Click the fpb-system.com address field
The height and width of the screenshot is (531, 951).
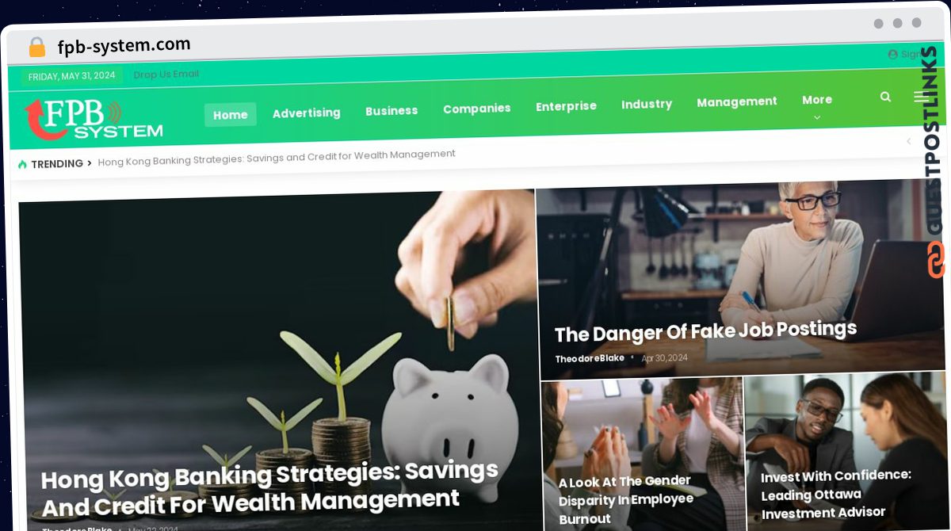coord(124,46)
